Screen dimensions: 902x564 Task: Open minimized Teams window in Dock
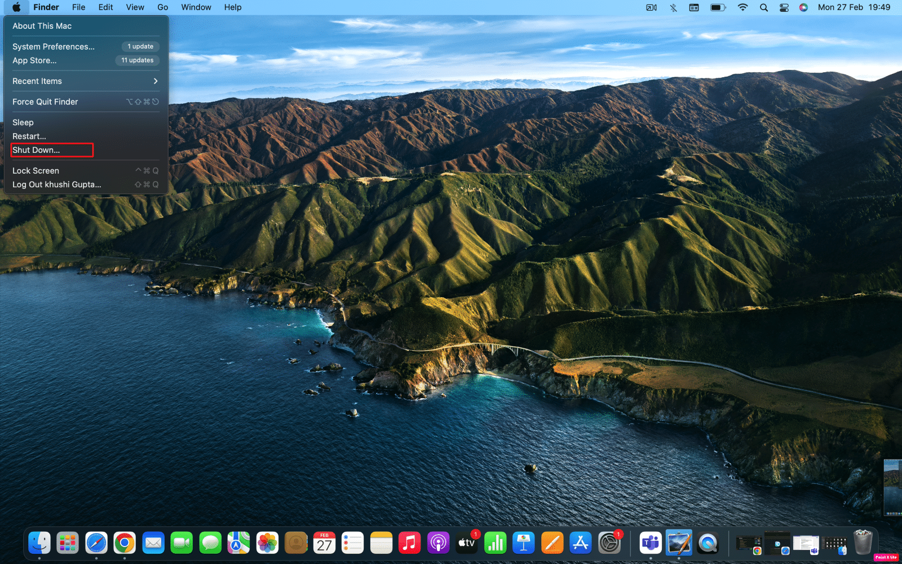(806, 544)
